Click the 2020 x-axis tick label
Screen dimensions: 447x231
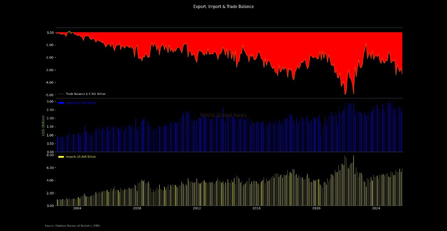(x=316, y=209)
